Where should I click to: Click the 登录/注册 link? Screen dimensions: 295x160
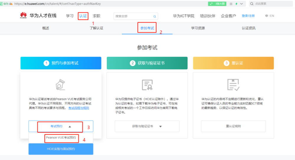pos(248,16)
